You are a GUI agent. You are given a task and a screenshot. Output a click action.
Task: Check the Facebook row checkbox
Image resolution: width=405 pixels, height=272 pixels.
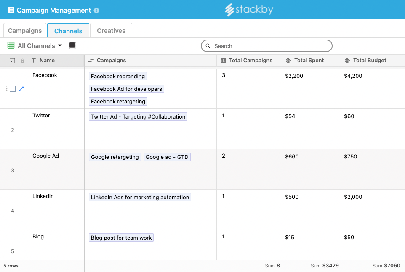point(13,89)
